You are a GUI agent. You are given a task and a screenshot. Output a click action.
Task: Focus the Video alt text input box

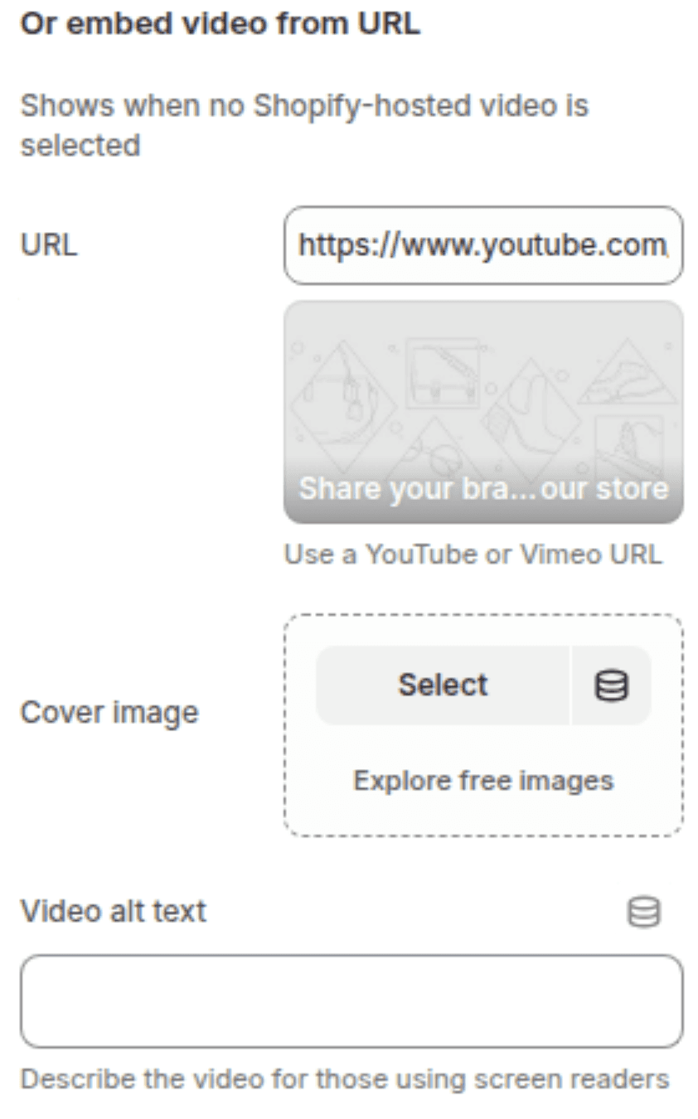tap(351, 1000)
